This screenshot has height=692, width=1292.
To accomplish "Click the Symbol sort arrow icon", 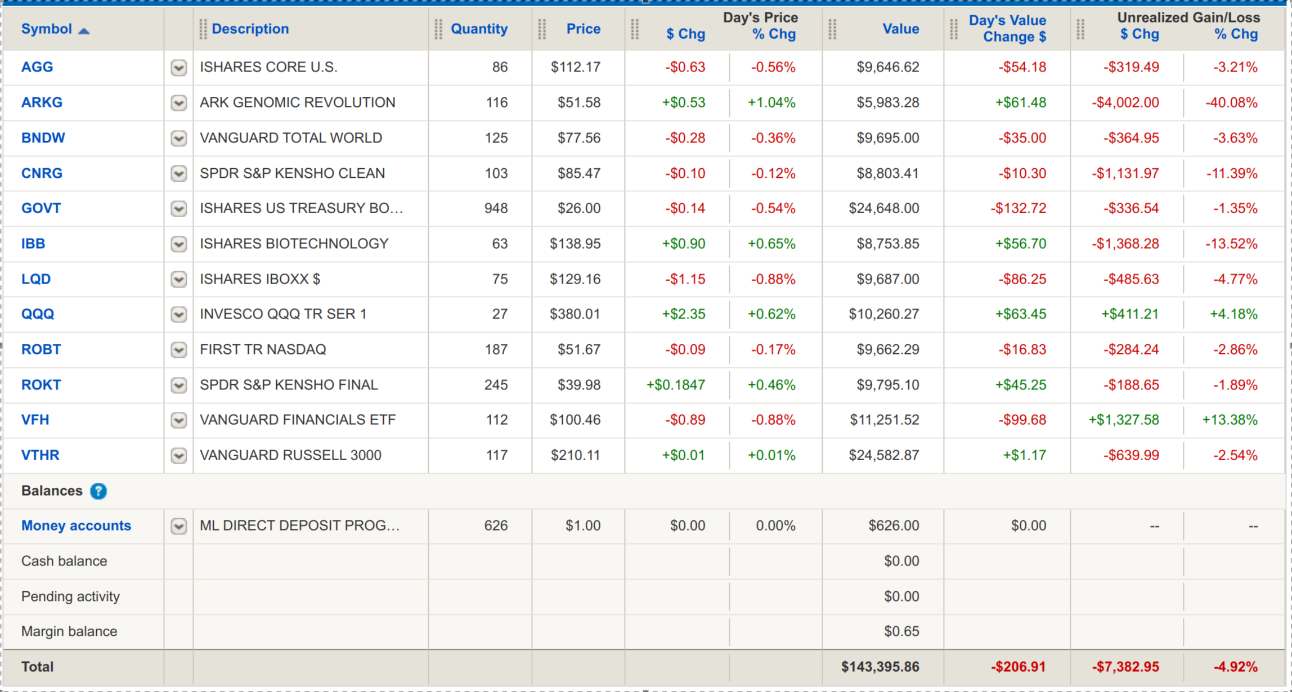I will point(84,31).
